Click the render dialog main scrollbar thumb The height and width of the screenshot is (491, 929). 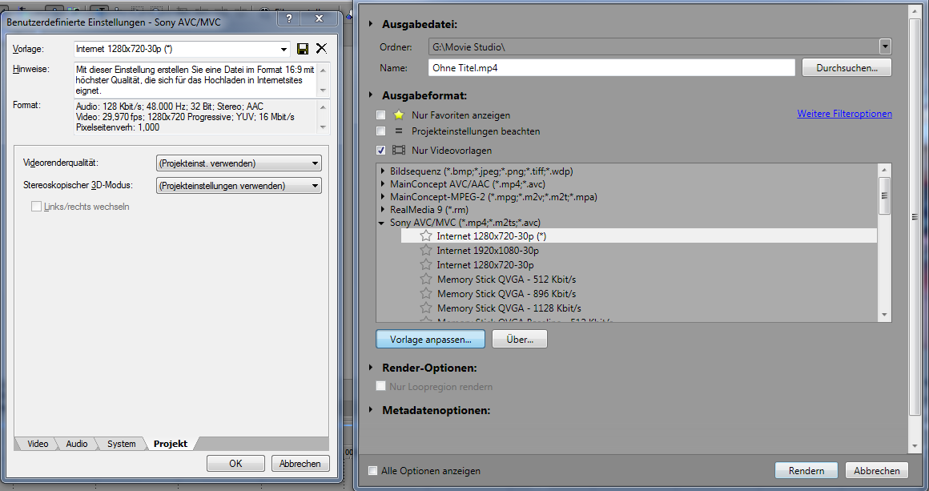click(x=915, y=217)
